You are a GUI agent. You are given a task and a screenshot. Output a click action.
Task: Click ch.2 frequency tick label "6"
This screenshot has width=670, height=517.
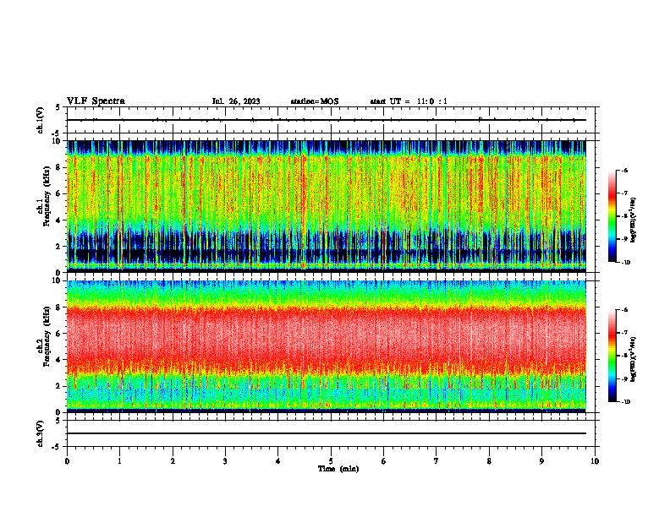point(58,334)
